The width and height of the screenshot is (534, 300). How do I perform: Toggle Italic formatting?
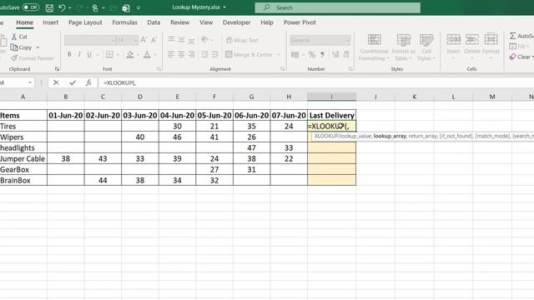pyautogui.click(x=79, y=54)
